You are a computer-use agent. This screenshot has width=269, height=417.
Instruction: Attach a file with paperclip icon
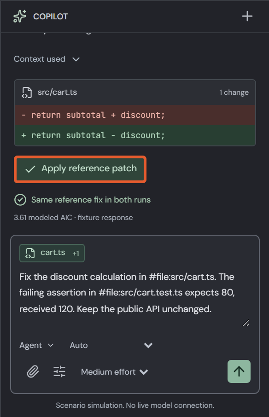tap(33, 371)
